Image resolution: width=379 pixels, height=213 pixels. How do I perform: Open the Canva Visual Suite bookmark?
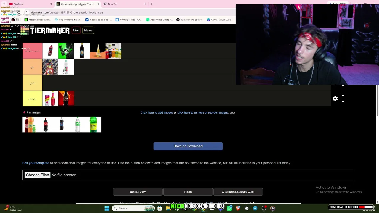tap(220, 20)
